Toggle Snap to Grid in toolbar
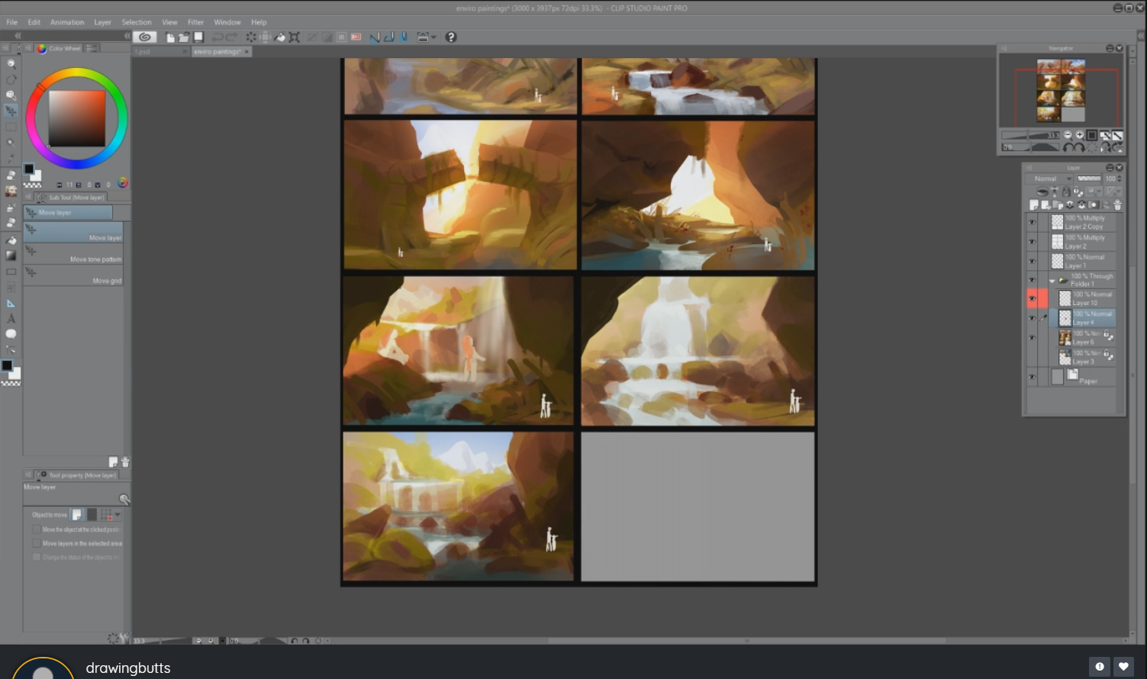Image resolution: width=1147 pixels, height=679 pixels. 404,37
